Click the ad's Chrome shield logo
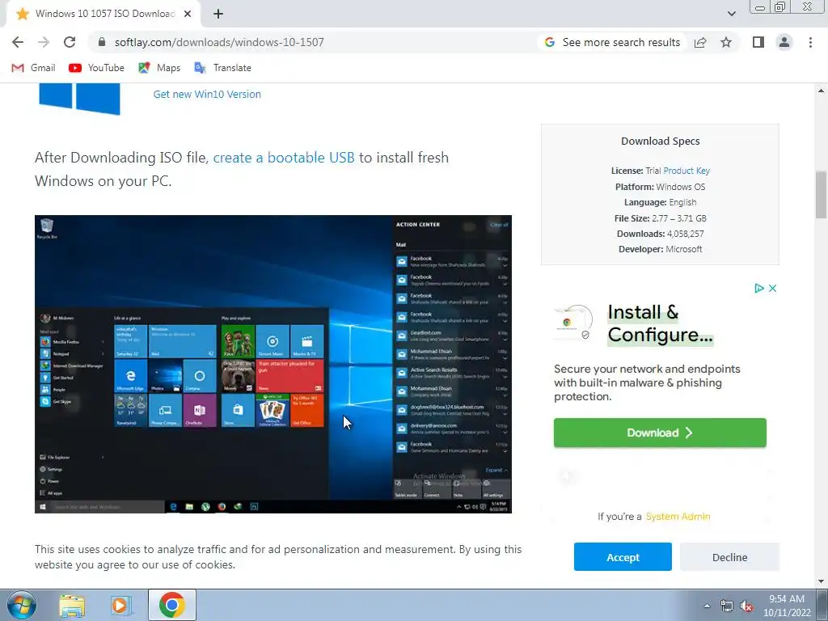 [573, 322]
